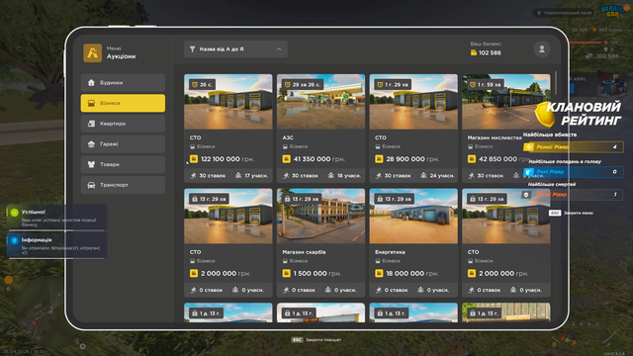
Task: Click the yellow auction logo icon
Action: pos(92,52)
